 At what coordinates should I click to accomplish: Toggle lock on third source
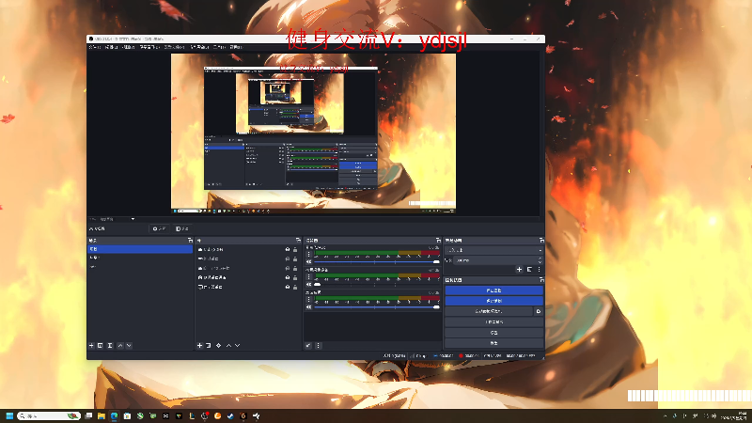pos(295,268)
